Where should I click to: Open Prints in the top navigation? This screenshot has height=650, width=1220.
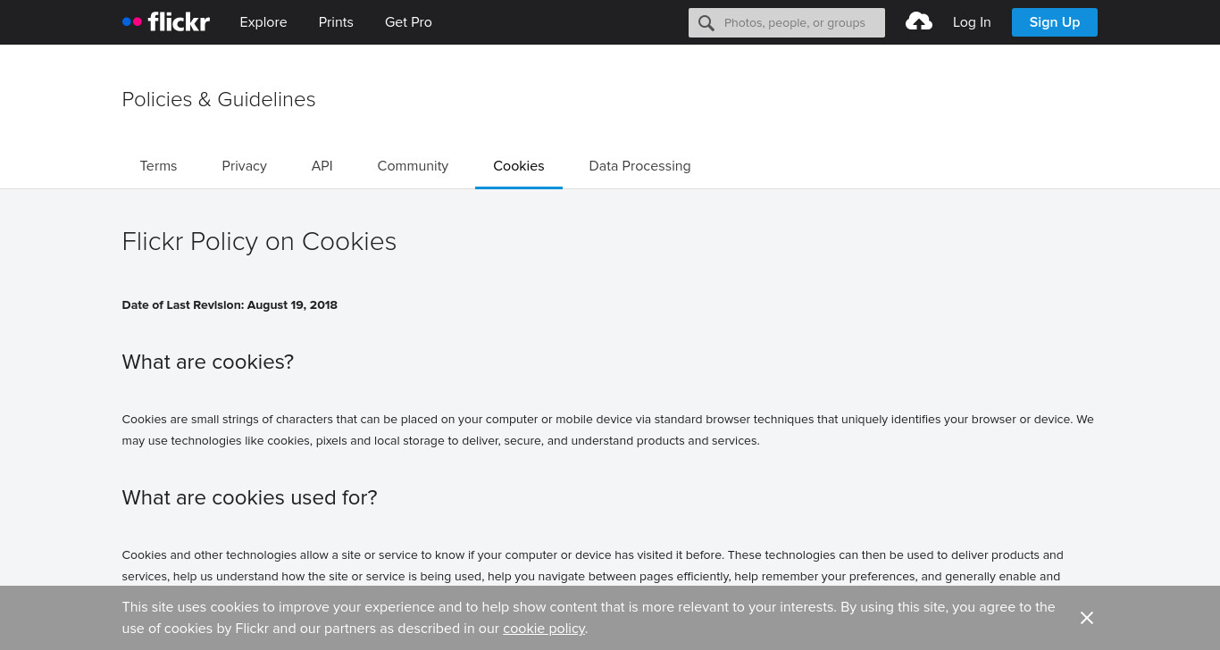336,22
